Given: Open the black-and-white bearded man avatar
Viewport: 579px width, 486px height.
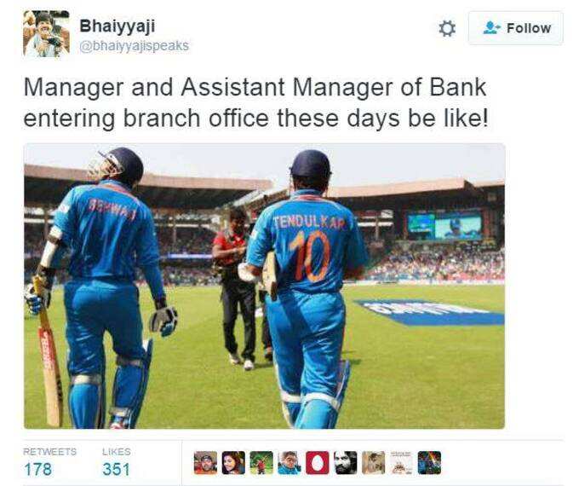Looking at the screenshot, I should pos(345,463).
